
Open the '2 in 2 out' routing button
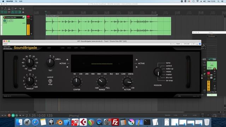pos(186,44)
